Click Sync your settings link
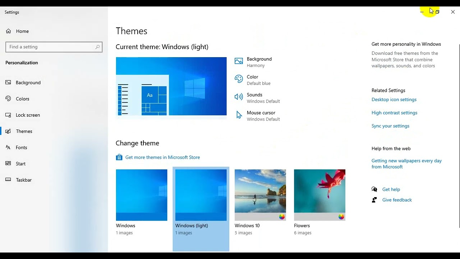 click(x=390, y=126)
